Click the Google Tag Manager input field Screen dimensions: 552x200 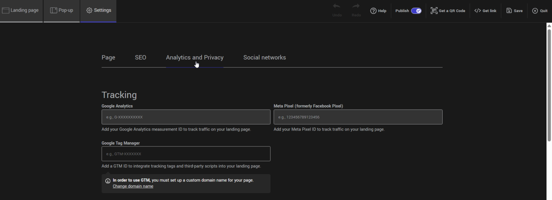point(186,154)
